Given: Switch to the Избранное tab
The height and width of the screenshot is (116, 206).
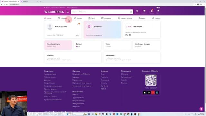Looking at the screenshot, I should coord(63,18).
